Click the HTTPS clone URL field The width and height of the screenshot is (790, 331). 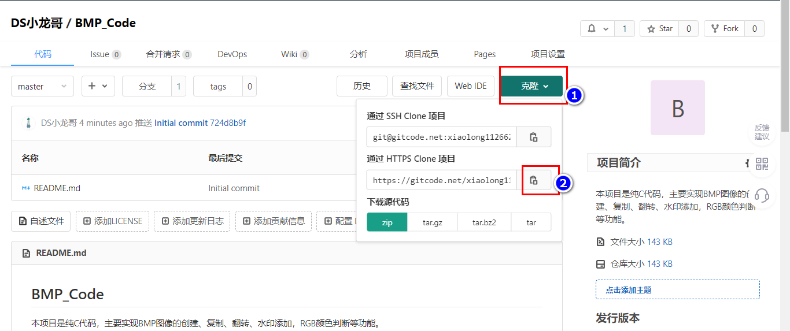pyautogui.click(x=441, y=180)
